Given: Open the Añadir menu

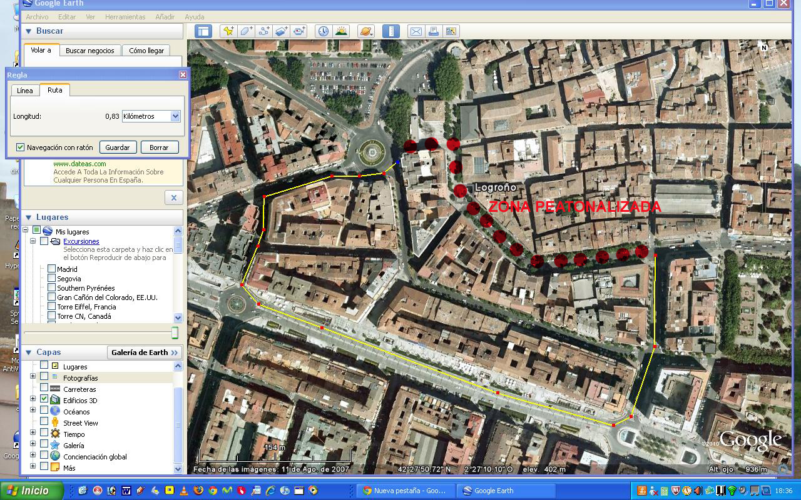Looking at the screenshot, I should click(165, 17).
